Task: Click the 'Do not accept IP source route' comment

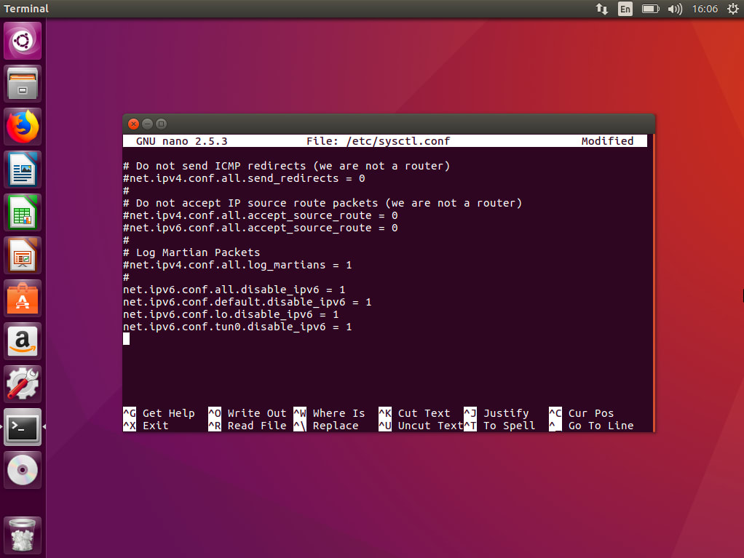Action: 322,203
